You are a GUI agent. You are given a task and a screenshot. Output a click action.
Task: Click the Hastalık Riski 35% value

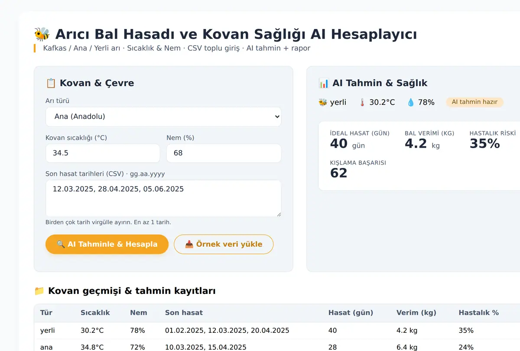pyautogui.click(x=485, y=144)
